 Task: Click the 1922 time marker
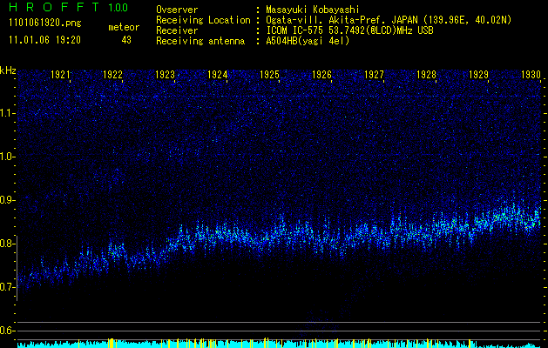click(113, 74)
